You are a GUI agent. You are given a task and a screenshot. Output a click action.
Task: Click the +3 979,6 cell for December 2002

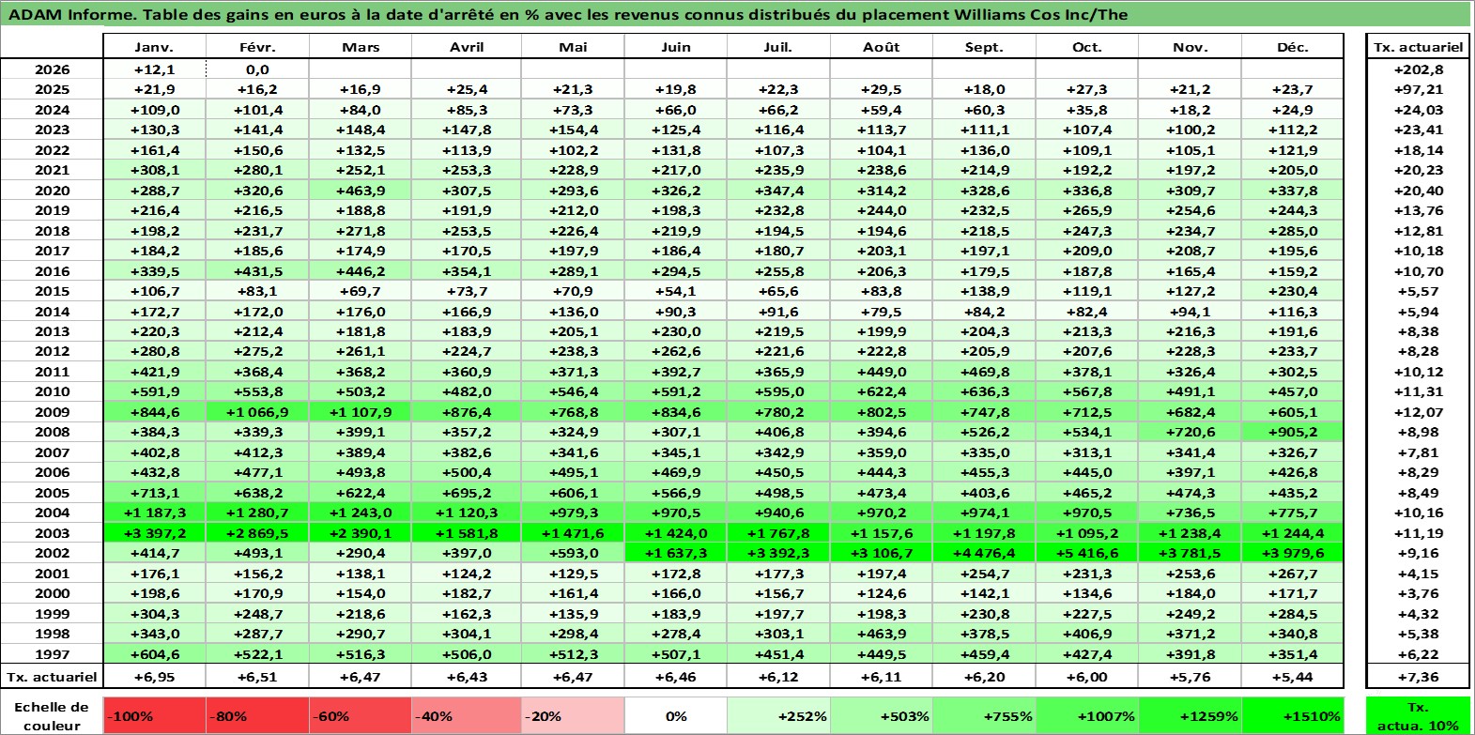(1292, 553)
